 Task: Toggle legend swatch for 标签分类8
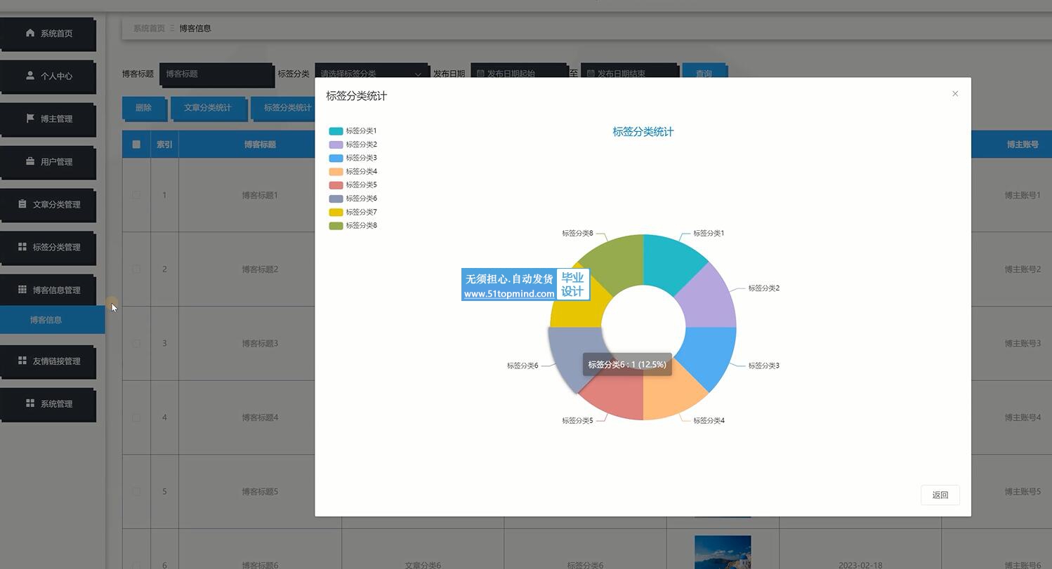(336, 225)
